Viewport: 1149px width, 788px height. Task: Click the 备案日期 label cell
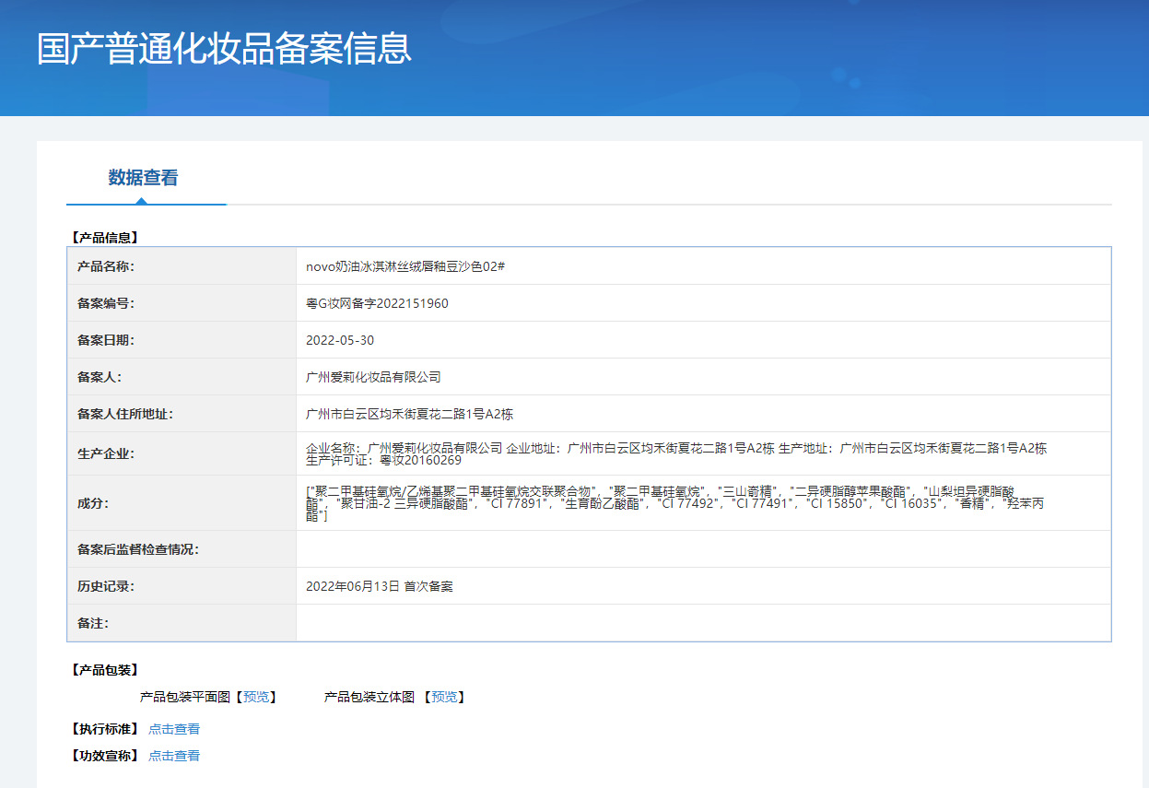(x=182, y=340)
